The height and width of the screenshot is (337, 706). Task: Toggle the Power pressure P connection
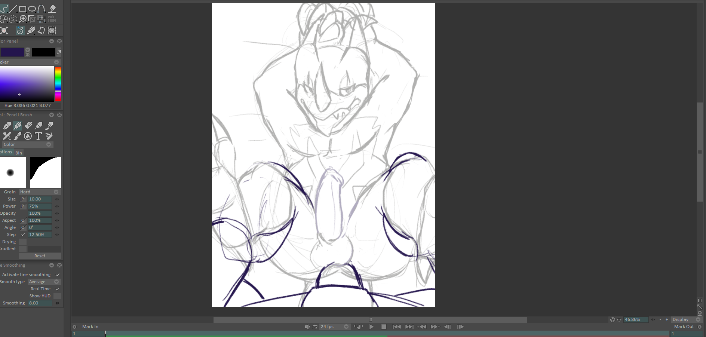point(23,206)
